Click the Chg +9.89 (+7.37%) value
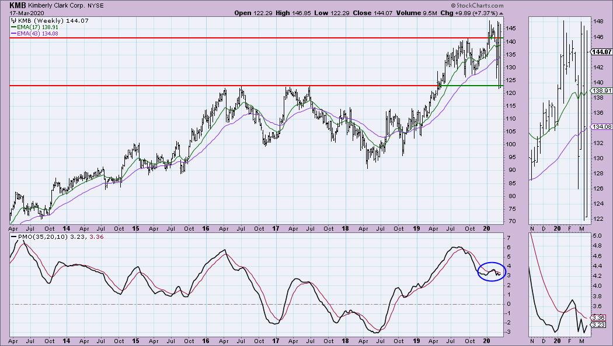 click(469, 13)
